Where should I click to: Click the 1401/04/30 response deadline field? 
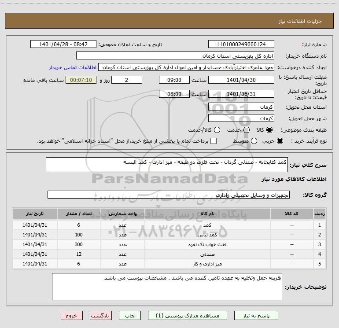click(x=241, y=80)
